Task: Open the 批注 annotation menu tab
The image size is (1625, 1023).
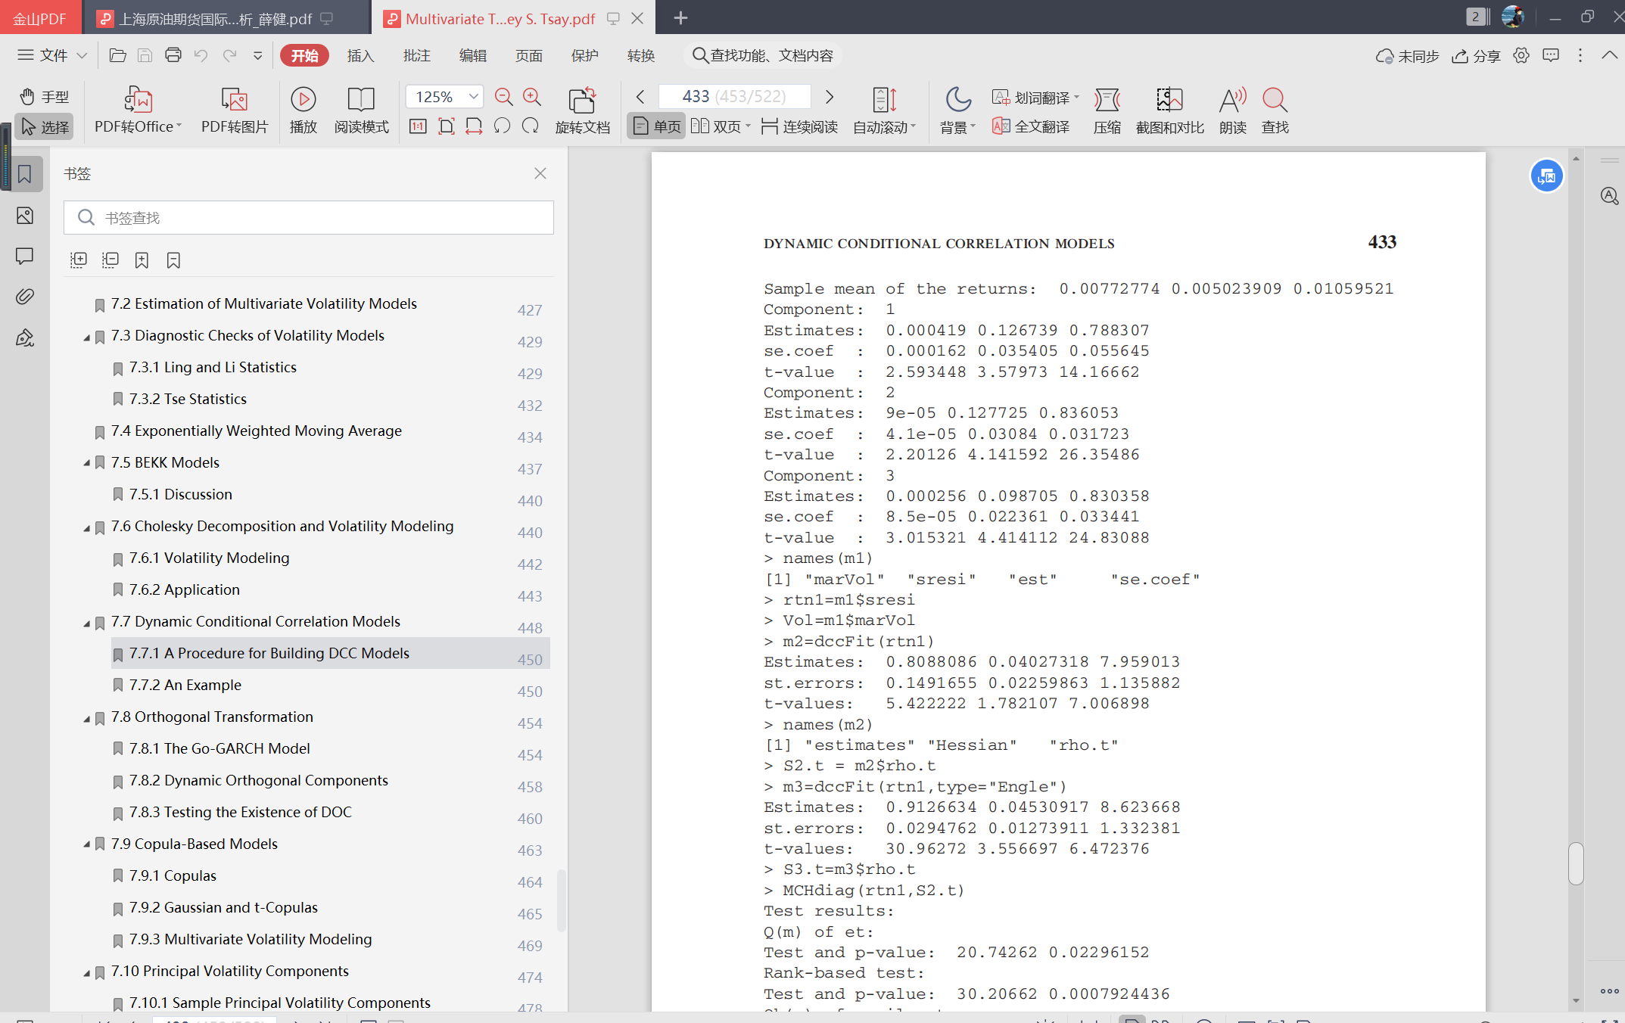Action: [416, 55]
